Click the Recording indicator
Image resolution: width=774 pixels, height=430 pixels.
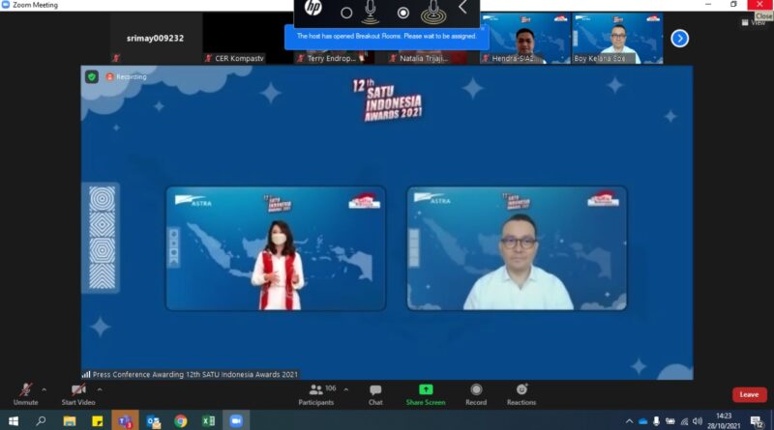[127, 77]
